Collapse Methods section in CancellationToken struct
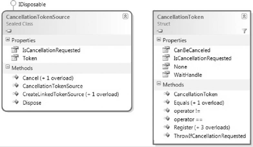The image size is (253, 147). point(159,83)
